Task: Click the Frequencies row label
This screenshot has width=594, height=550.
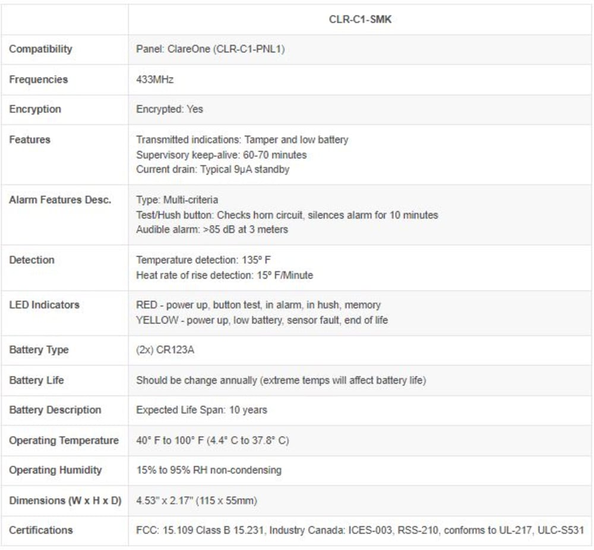Action: 38,80
